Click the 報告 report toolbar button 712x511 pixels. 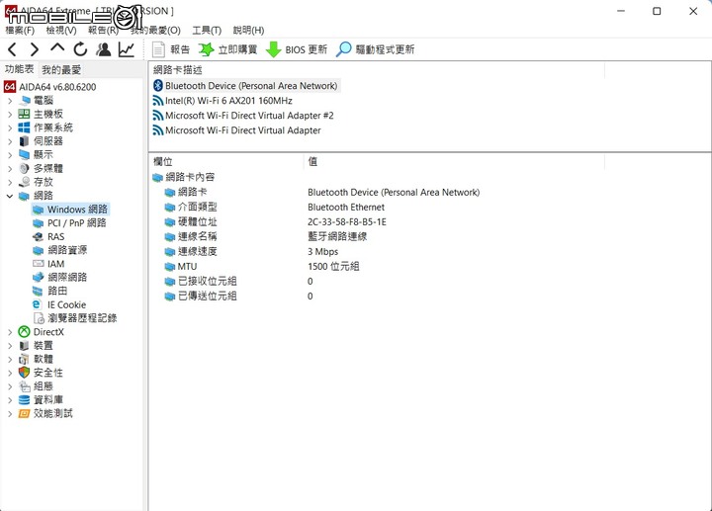pyautogui.click(x=171, y=49)
